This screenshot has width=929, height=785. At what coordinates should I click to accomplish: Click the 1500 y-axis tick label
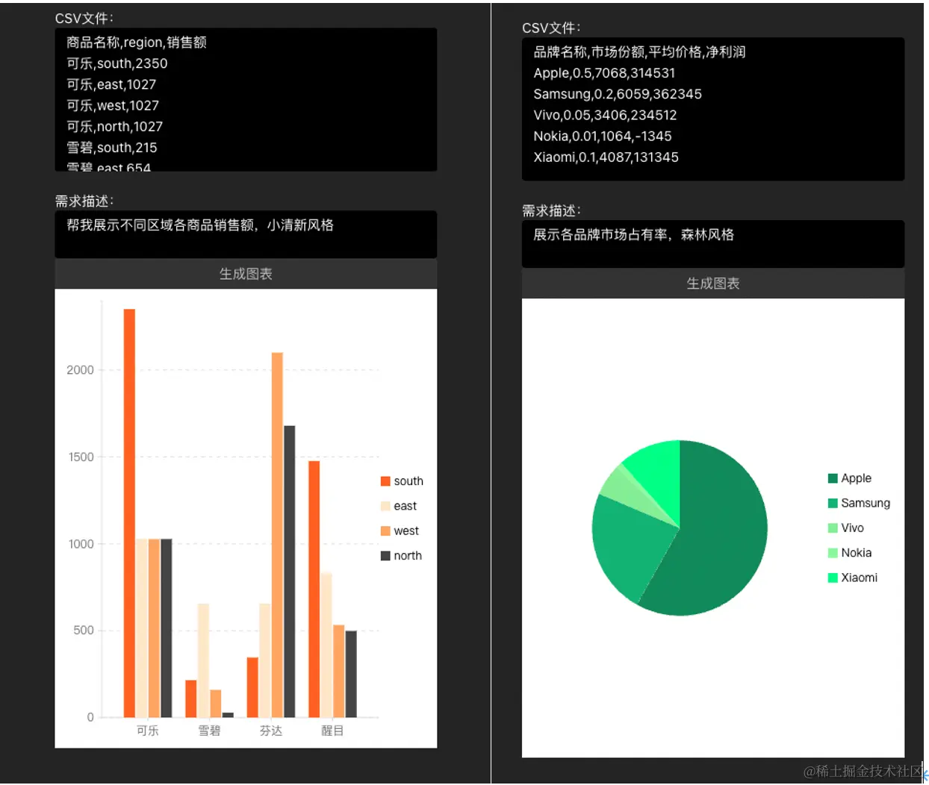pos(81,457)
